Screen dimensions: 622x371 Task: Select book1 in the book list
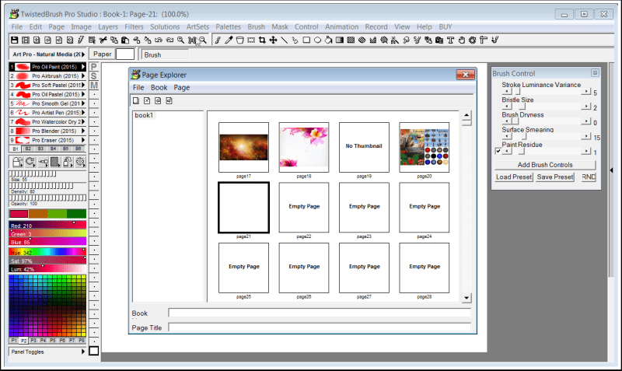[144, 115]
